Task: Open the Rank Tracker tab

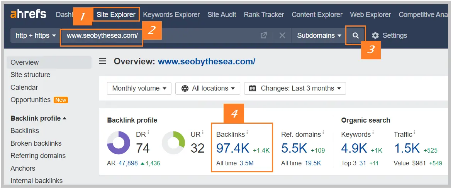Action: (264, 14)
